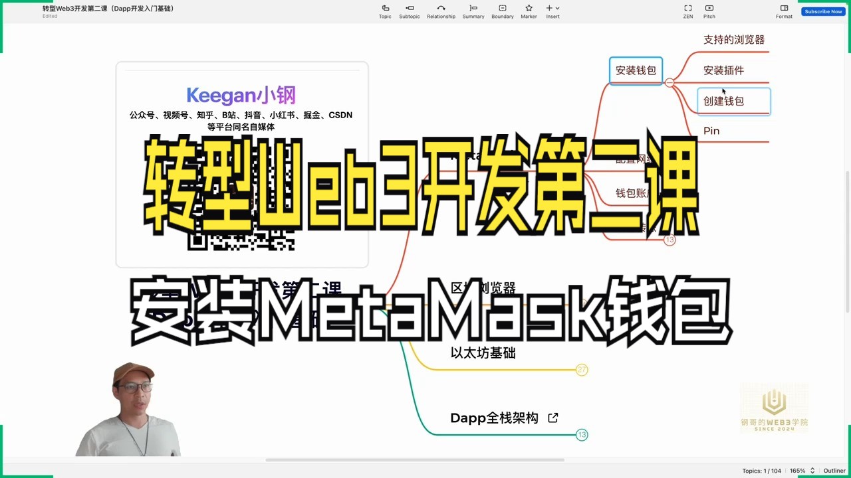
Task: Select the 创建钱包 subtopic
Action: [x=734, y=102]
